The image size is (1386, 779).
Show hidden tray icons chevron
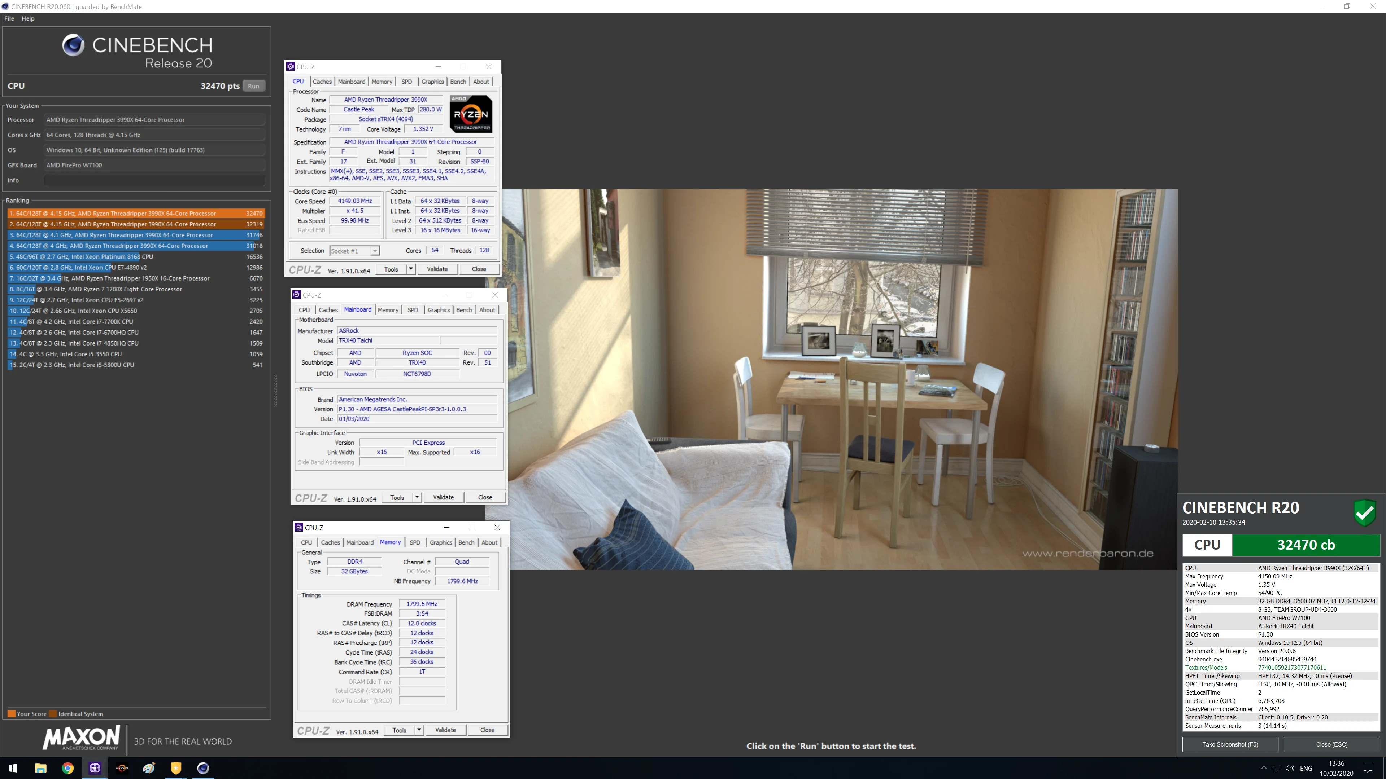(1263, 768)
